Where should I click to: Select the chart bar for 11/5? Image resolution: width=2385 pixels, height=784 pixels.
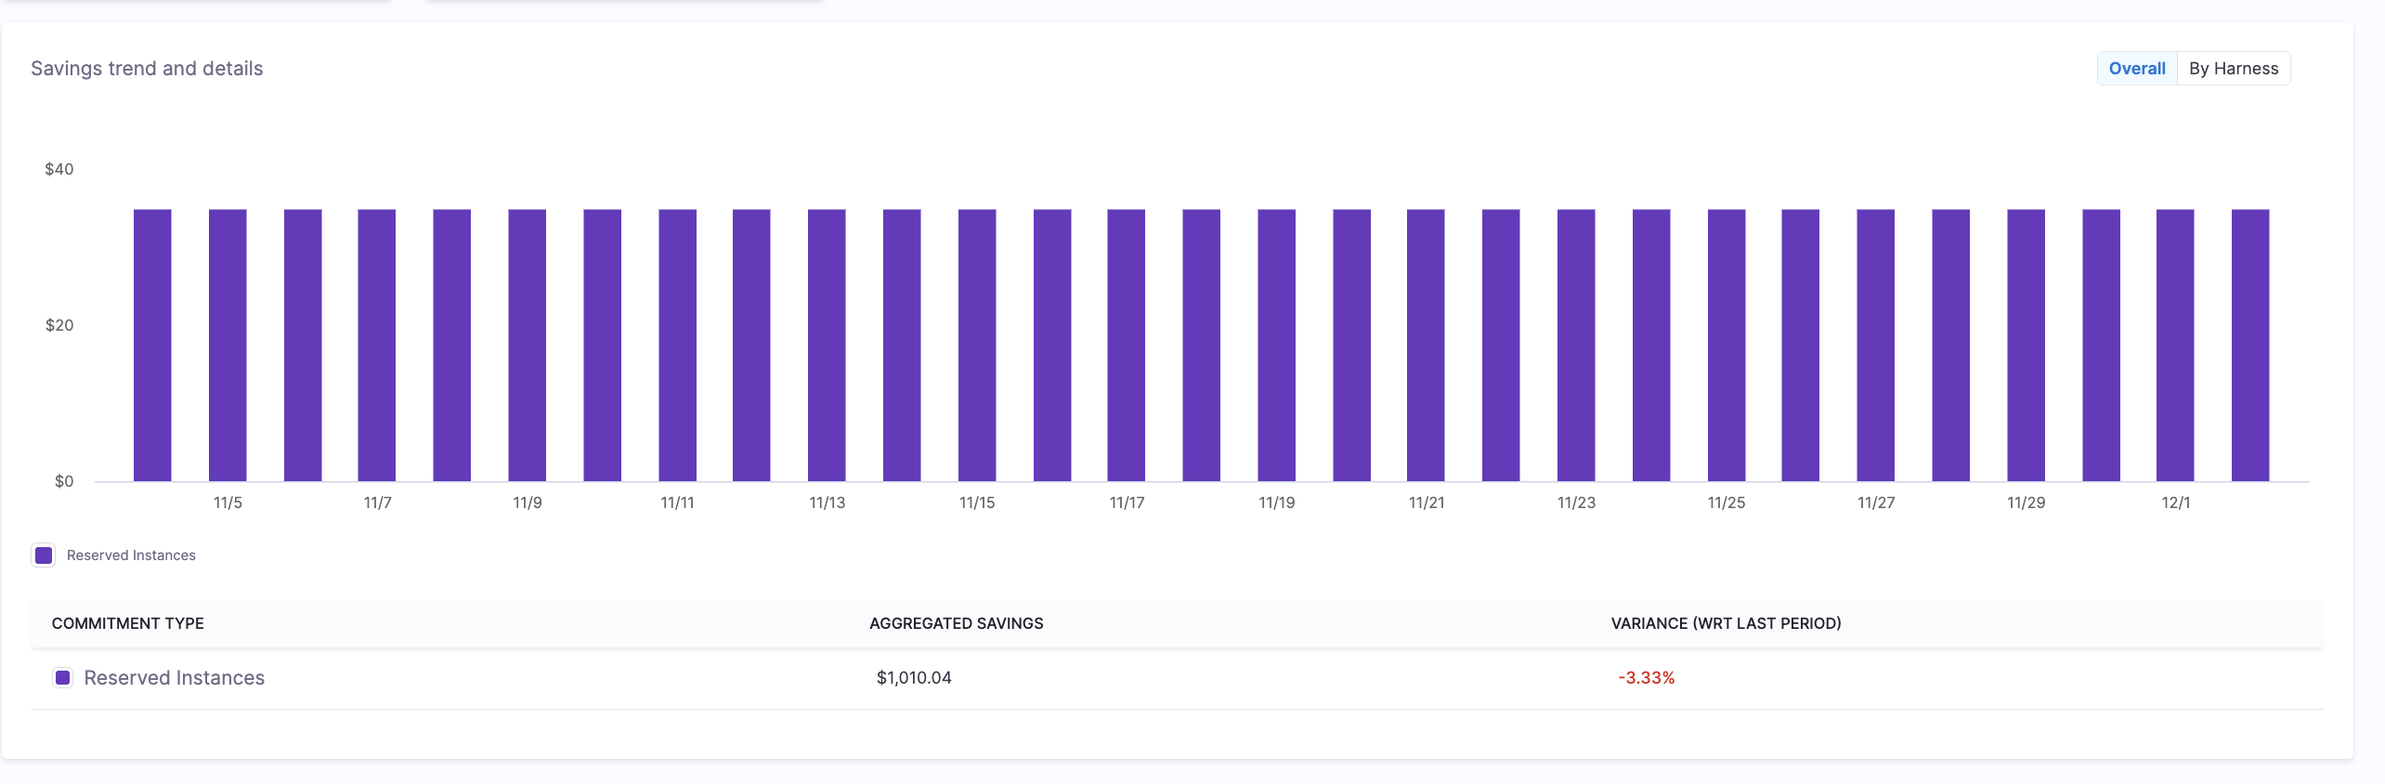[228, 345]
